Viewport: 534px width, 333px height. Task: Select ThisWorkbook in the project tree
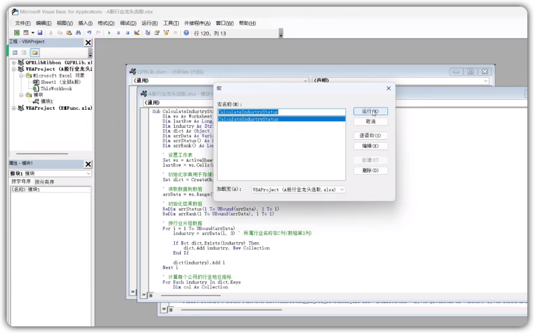(56, 88)
